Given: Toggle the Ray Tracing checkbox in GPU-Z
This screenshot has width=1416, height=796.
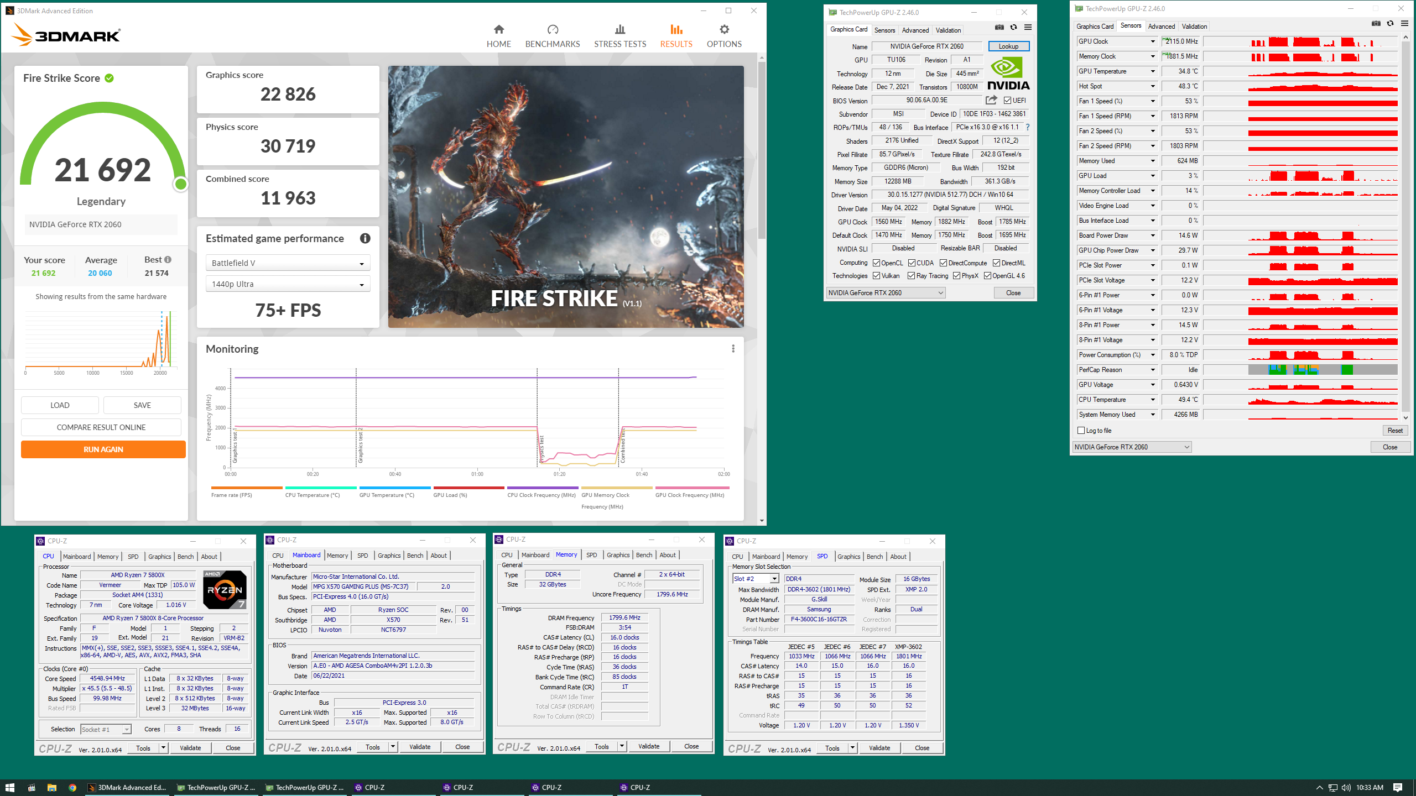Looking at the screenshot, I should click(x=912, y=276).
